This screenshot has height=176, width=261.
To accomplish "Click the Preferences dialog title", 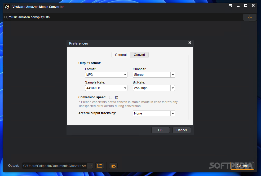I will coord(78,43).
